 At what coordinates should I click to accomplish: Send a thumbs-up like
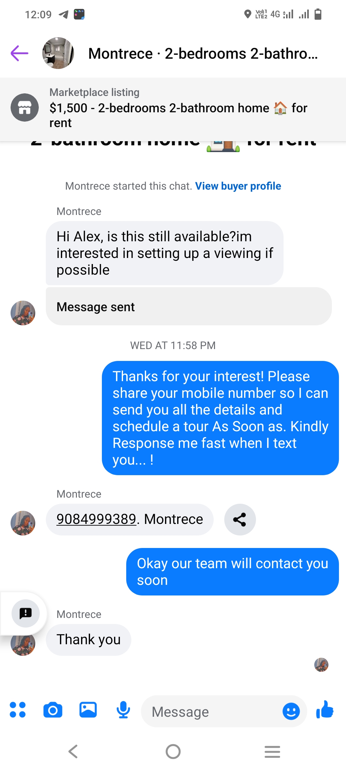(325, 709)
